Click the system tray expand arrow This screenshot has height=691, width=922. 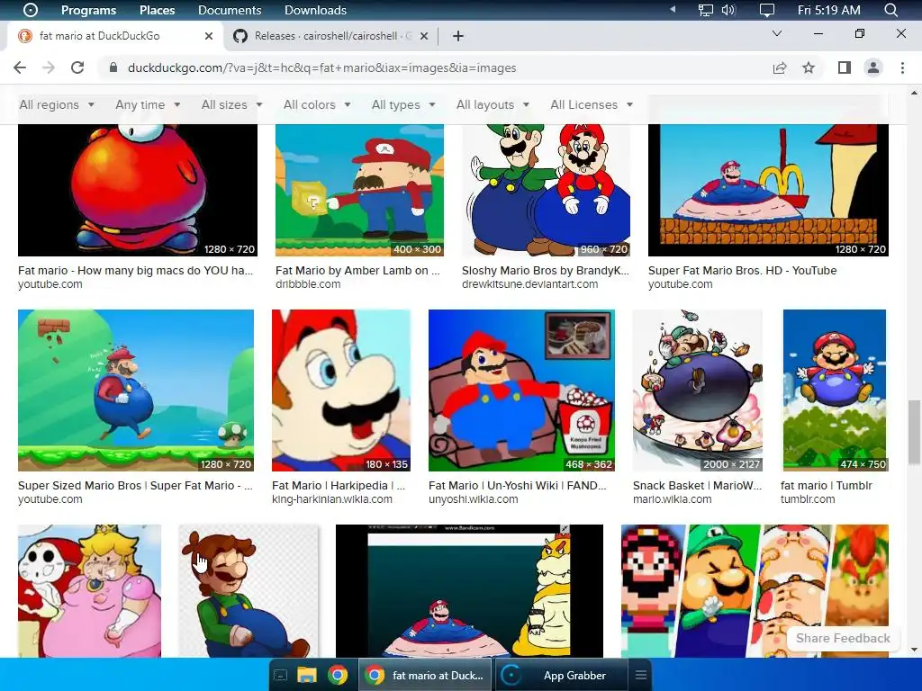coord(673,9)
